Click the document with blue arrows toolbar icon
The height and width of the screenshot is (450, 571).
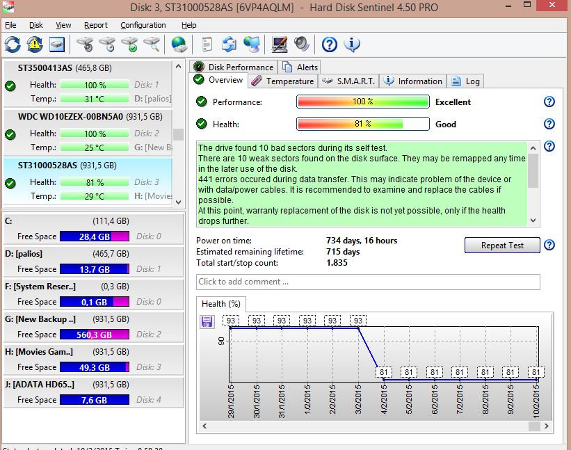[x=229, y=45]
